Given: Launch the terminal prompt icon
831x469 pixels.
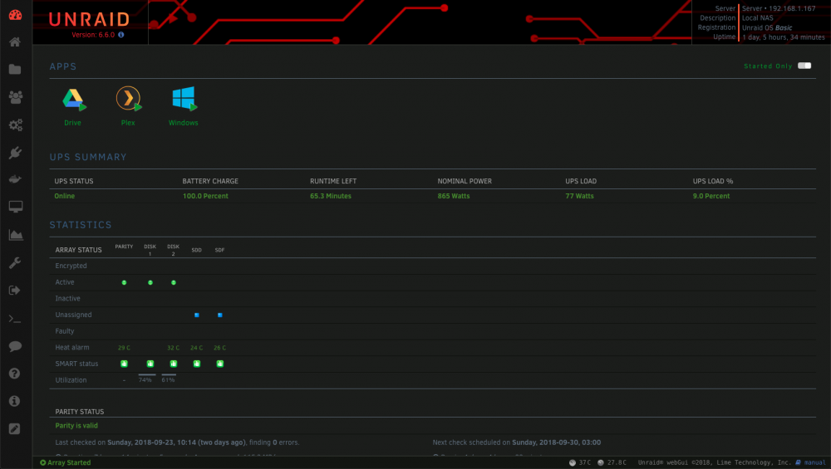Looking at the screenshot, I should (15, 319).
